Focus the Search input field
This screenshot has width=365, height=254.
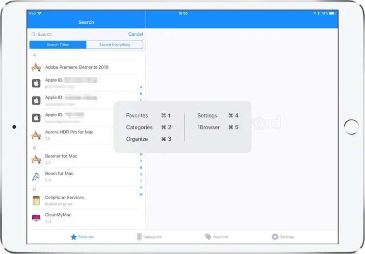coord(78,34)
